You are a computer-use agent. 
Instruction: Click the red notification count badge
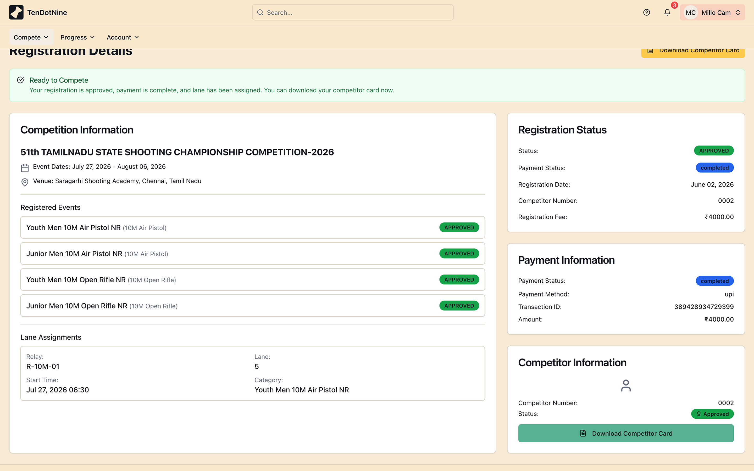click(674, 5)
